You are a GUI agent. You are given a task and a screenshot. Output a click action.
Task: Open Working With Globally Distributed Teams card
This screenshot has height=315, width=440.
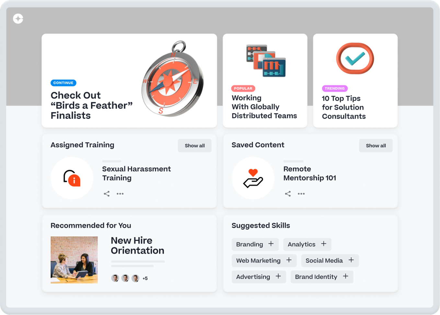coord(265,81)
